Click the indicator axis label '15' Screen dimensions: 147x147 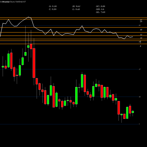coord(141,30)
